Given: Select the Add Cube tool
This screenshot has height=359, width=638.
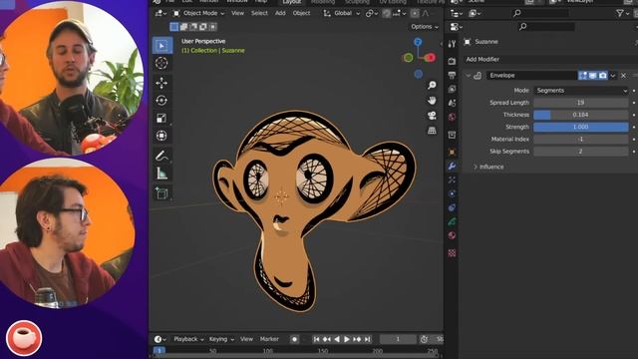Looking at the screenshot, I should pyautogui.click(x=161, y=192).
